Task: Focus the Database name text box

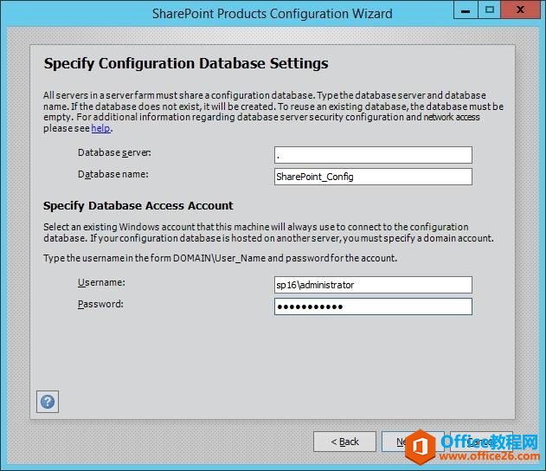Action: tap(372, 177)
